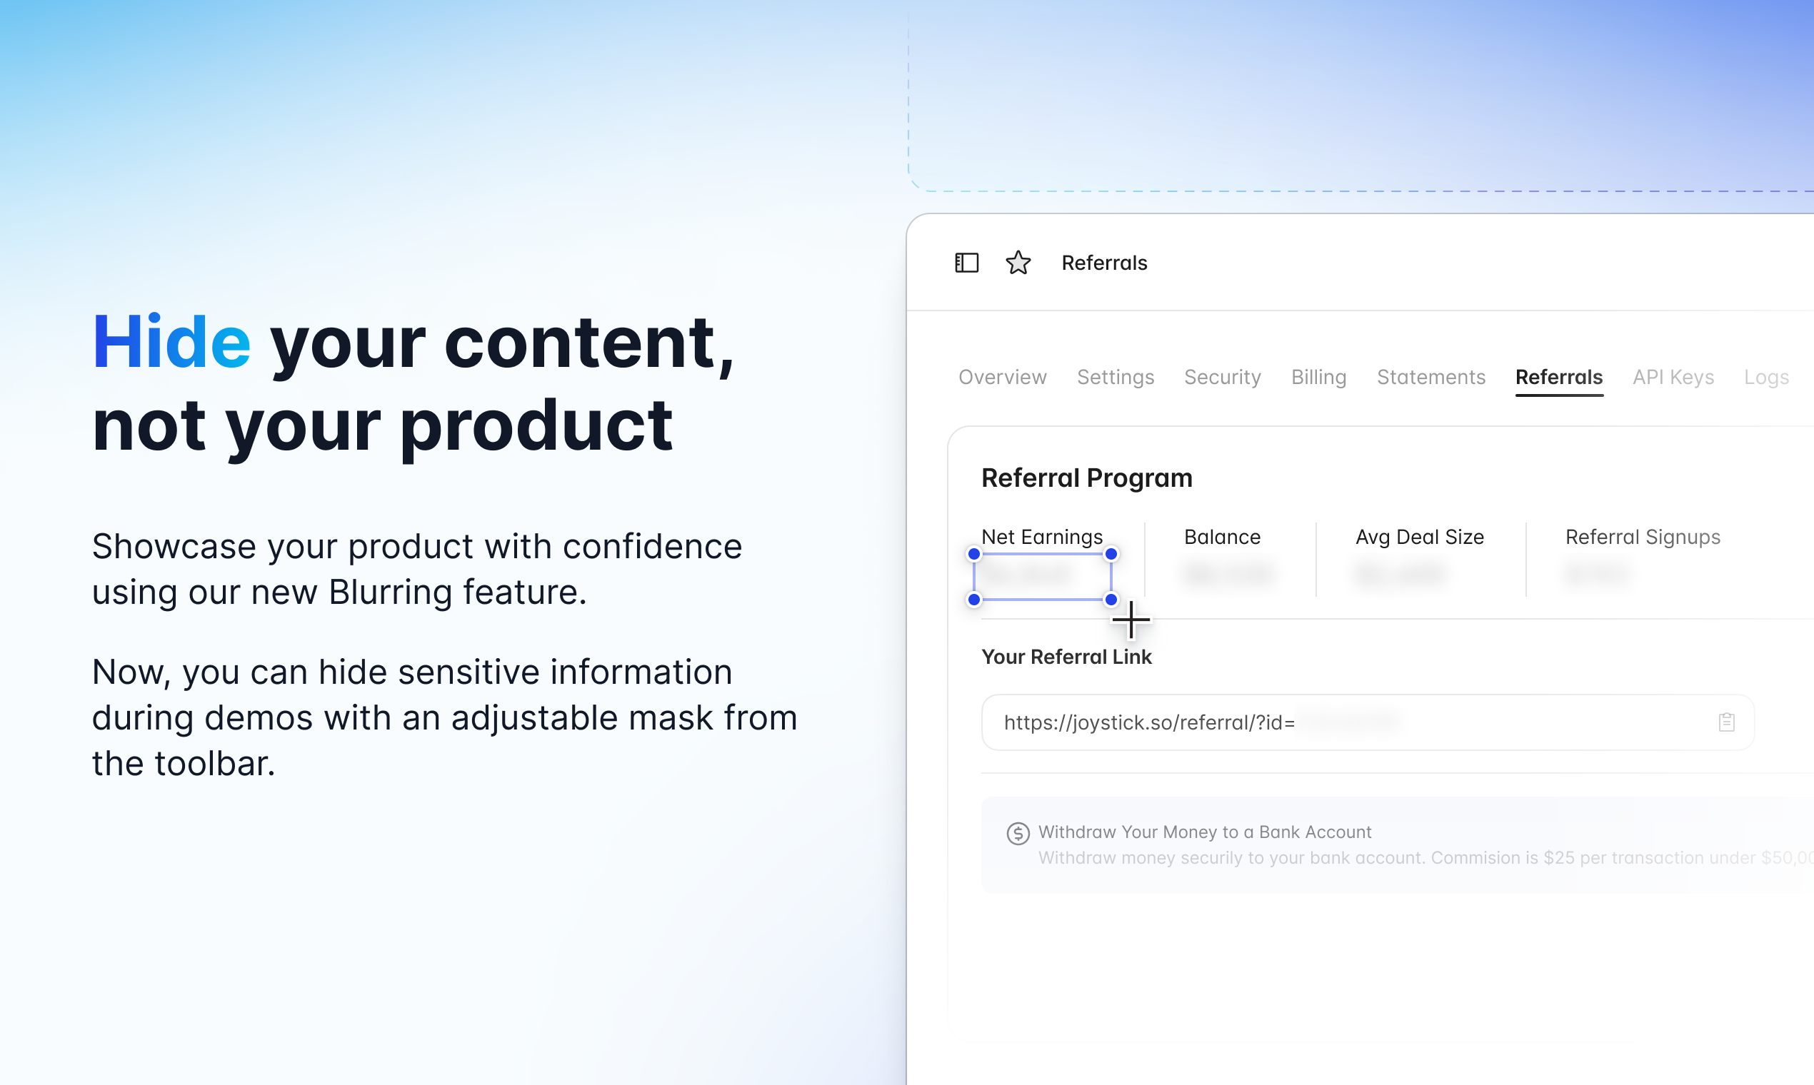1814x1085 pixels.
Task: Select the Statements tab
Action: (1430, 378)
